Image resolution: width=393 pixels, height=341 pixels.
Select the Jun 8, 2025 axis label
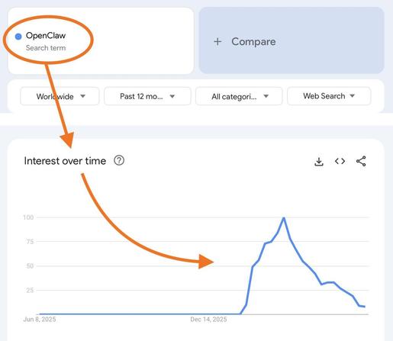(40, 320)
